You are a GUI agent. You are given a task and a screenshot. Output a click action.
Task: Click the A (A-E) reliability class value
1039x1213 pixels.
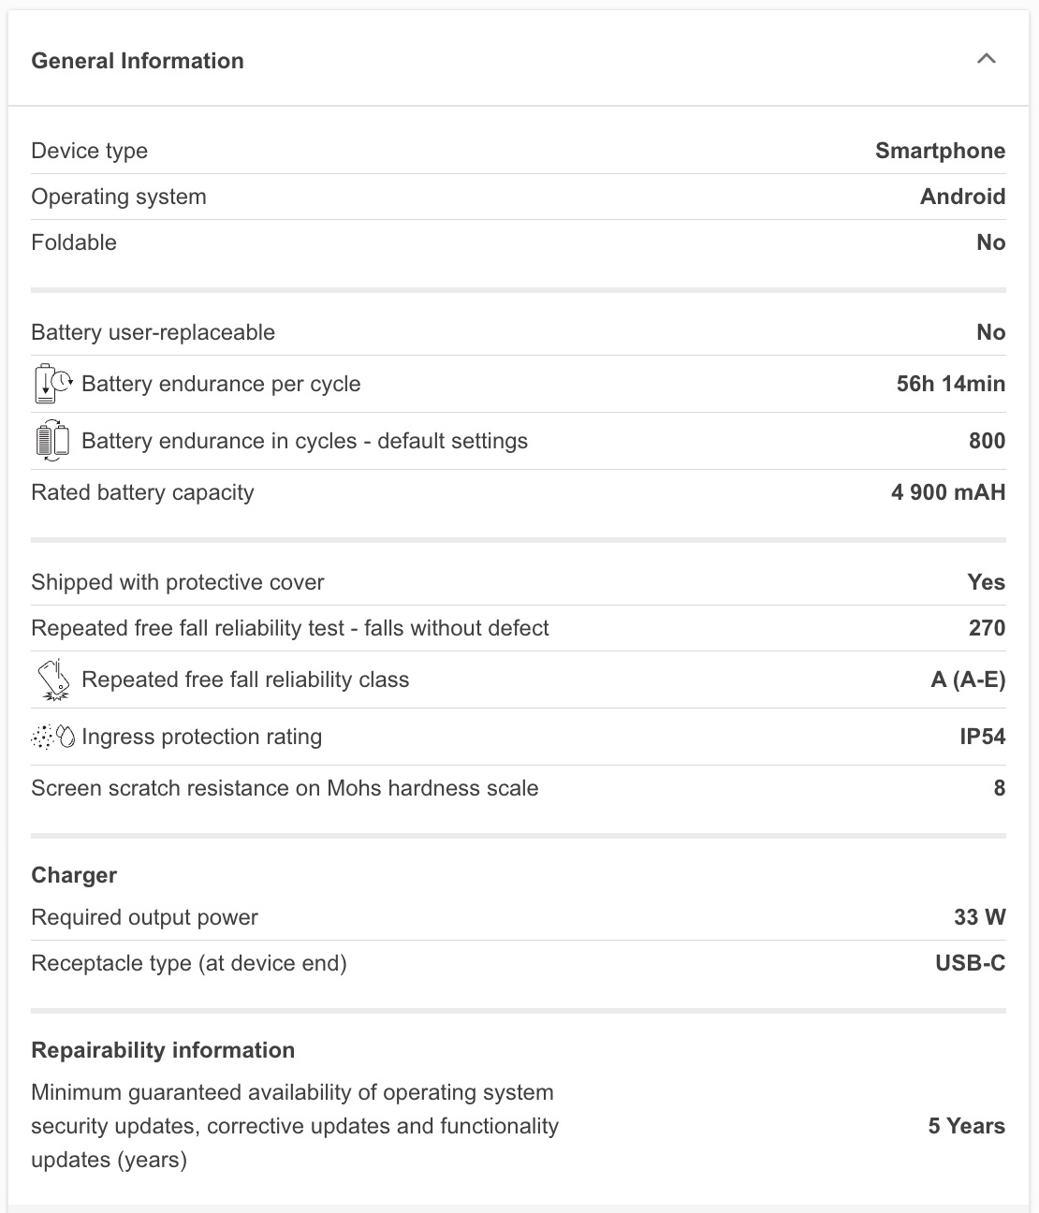click(x=968, y=680)
